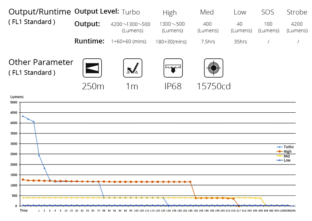Click the impact resistance icon above 1m
Viewport: 312px width, 221px height.
point(133,68)
